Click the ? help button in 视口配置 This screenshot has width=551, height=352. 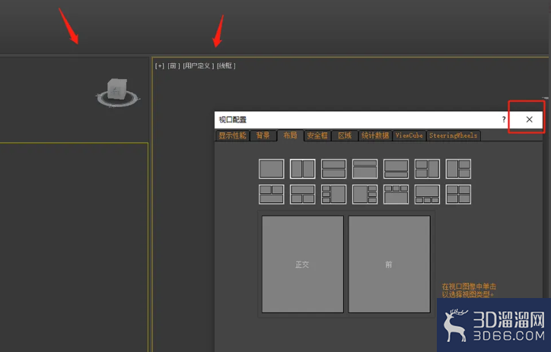point(504,119)
